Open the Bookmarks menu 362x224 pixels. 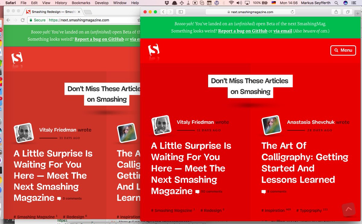click(x=81, y=3)
